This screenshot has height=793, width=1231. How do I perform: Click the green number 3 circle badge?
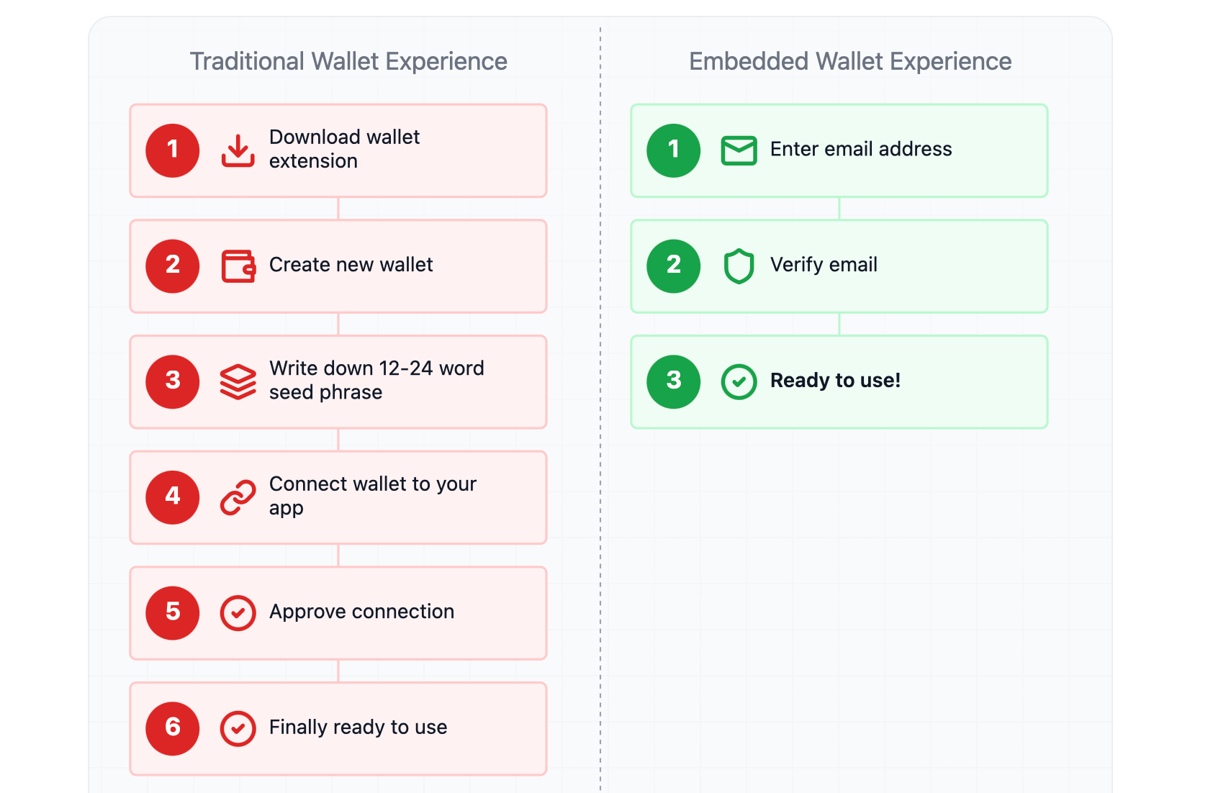pos(674,381)
